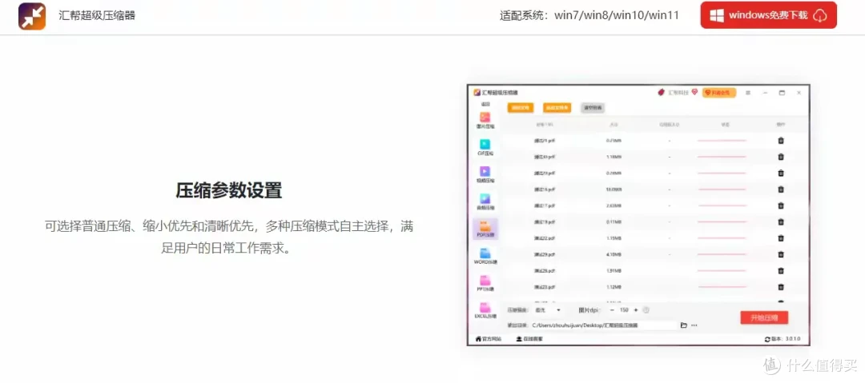The height and width of the screenshot is (383, 865).
Task: Delete 测试23.pdf with its trash icon
Action: 781,287
